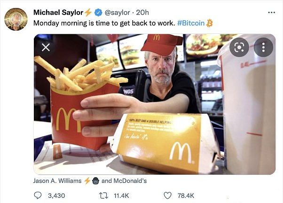Click the 3,430 replies count
This screenshot has width=283, height=203.
pos(56,195)
